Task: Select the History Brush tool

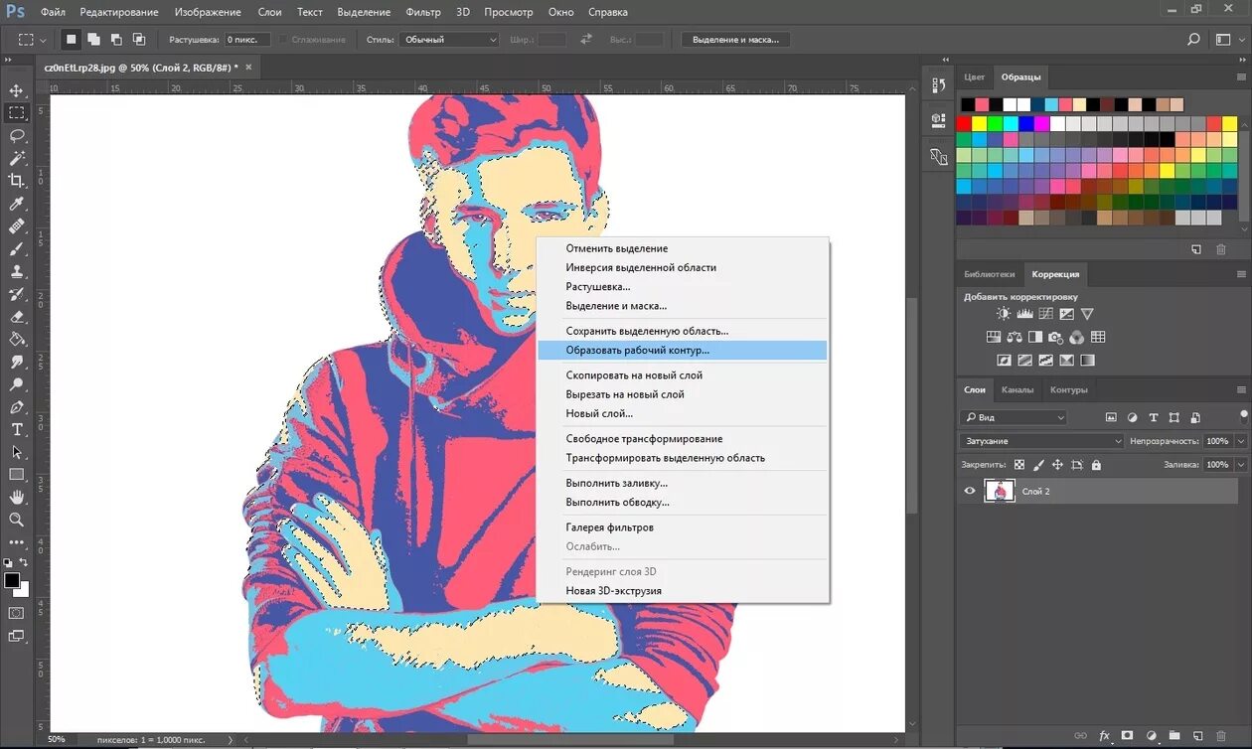Action: point(16,294)
